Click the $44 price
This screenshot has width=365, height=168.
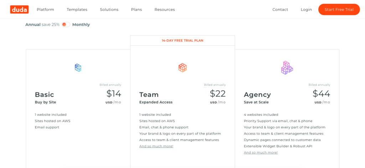(x=322, y=94)
